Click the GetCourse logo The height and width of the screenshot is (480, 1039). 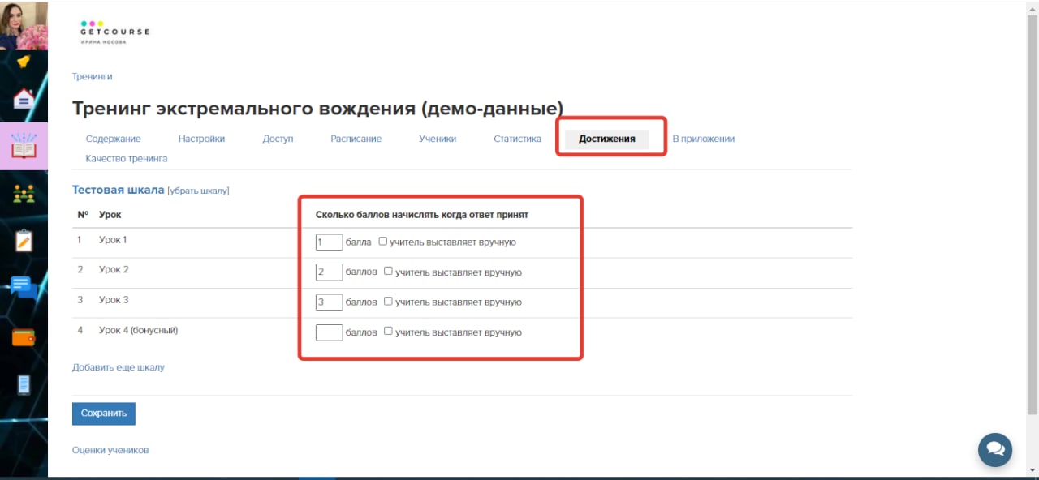point(114,32)
